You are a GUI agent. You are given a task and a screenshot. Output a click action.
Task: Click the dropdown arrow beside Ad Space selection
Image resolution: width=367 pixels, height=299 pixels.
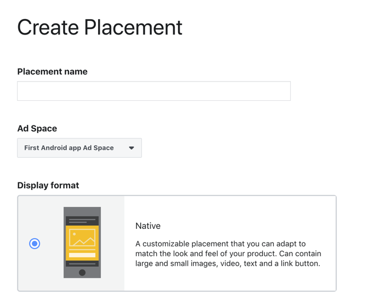pos(131,148)
